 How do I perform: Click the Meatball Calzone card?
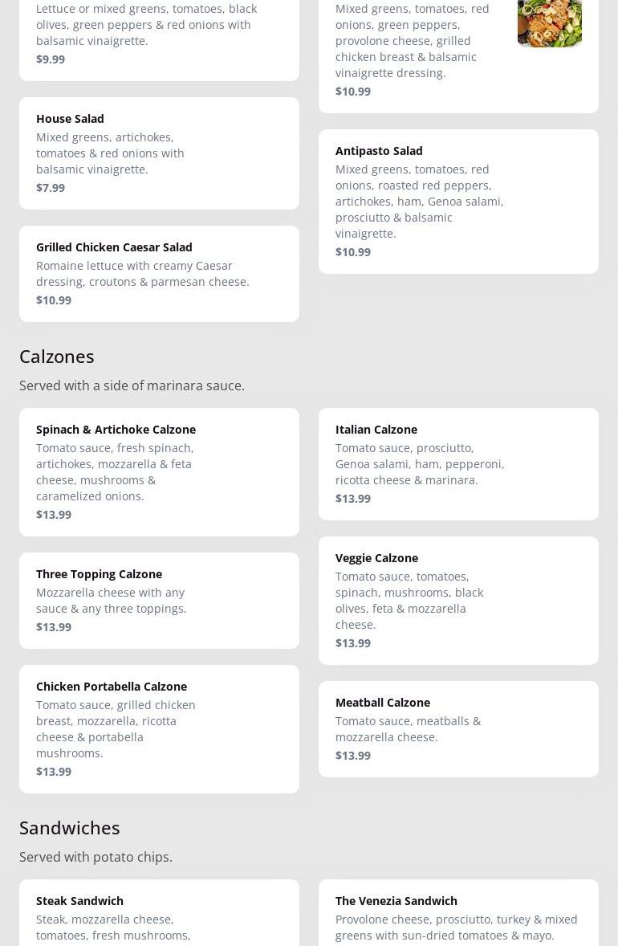458,728
